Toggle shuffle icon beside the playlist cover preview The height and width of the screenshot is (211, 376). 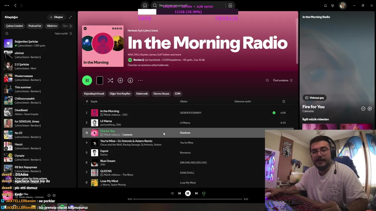pos(110,80)
